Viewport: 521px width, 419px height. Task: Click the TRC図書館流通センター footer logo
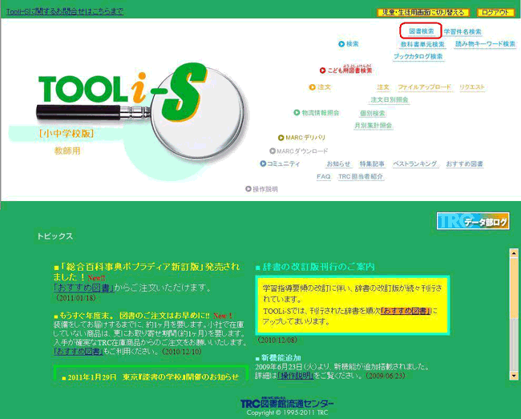click(x=287, y=404)
